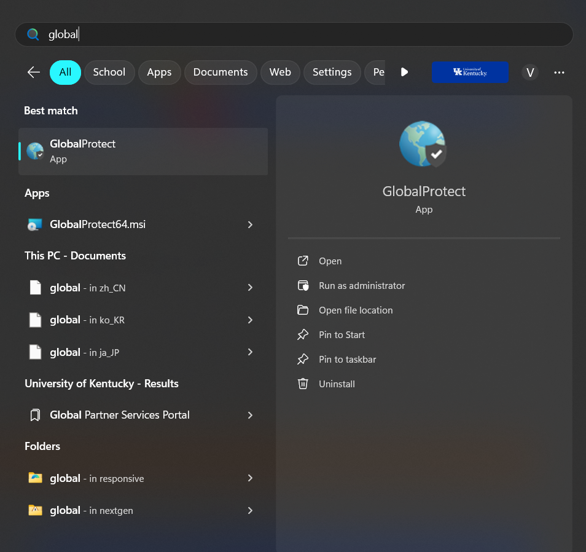
Task: Click the large GlobalProtect globe icon
Action: (x=423, y=144)
